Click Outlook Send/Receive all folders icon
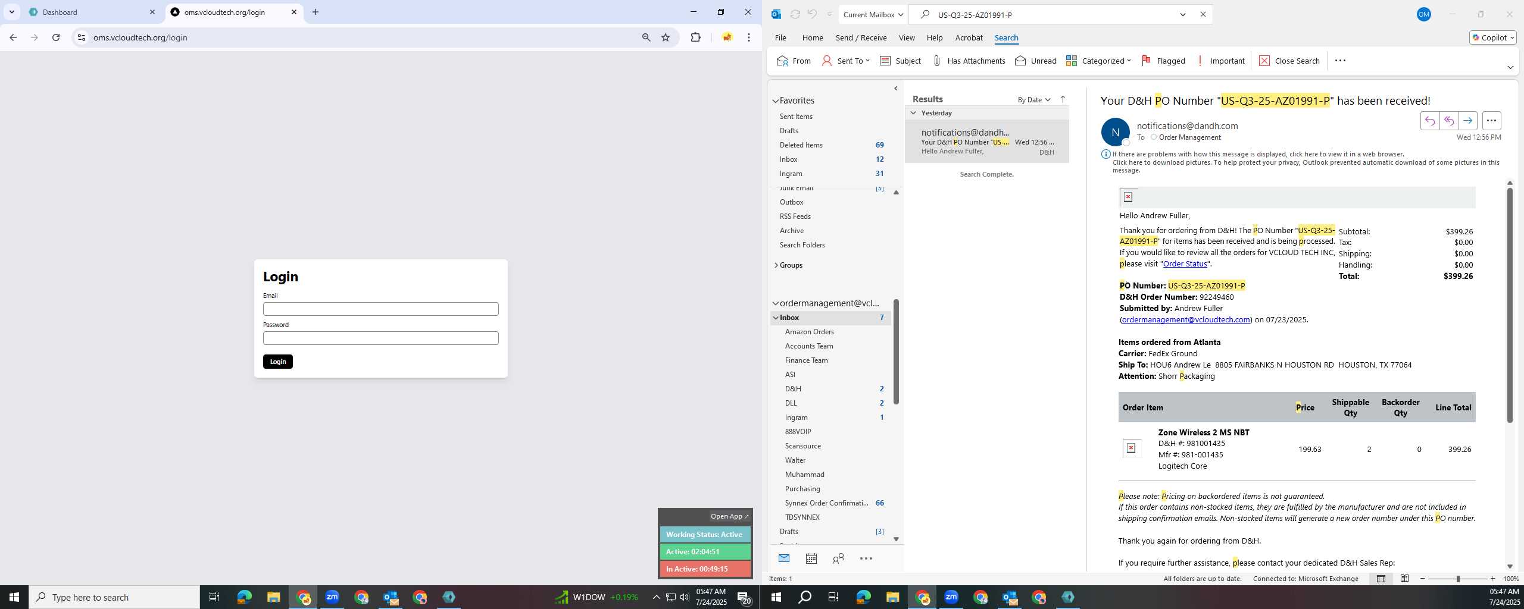The height and width of the screenshot is (609, 1524). (795, 14)
